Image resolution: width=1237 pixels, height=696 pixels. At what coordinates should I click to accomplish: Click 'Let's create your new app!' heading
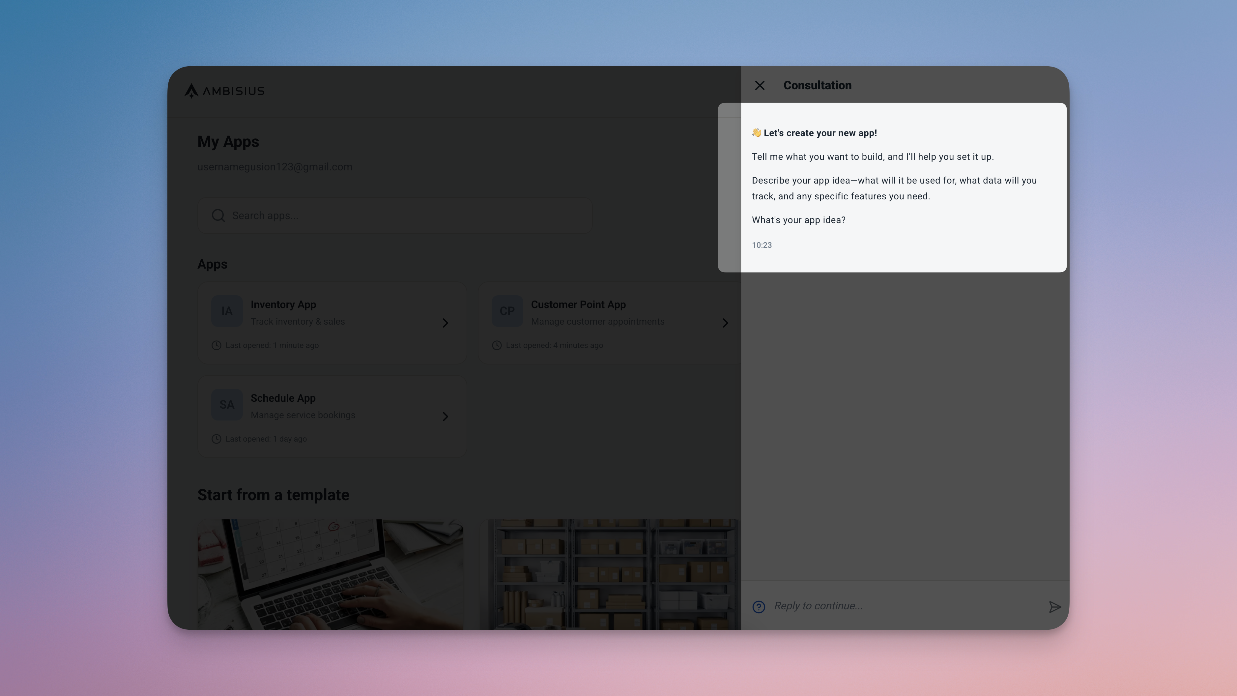(820, 133)
